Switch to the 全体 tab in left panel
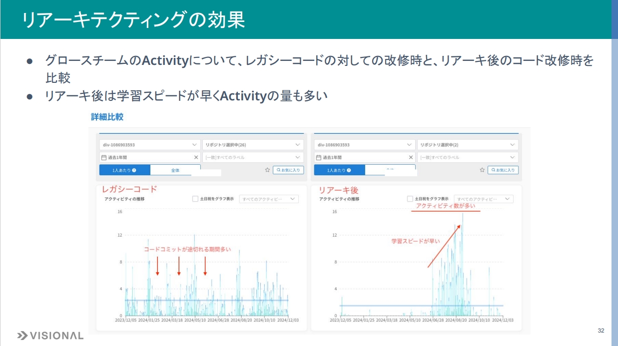Image resolution: width=618 pixels, height=346 pixels. point(175,170)
